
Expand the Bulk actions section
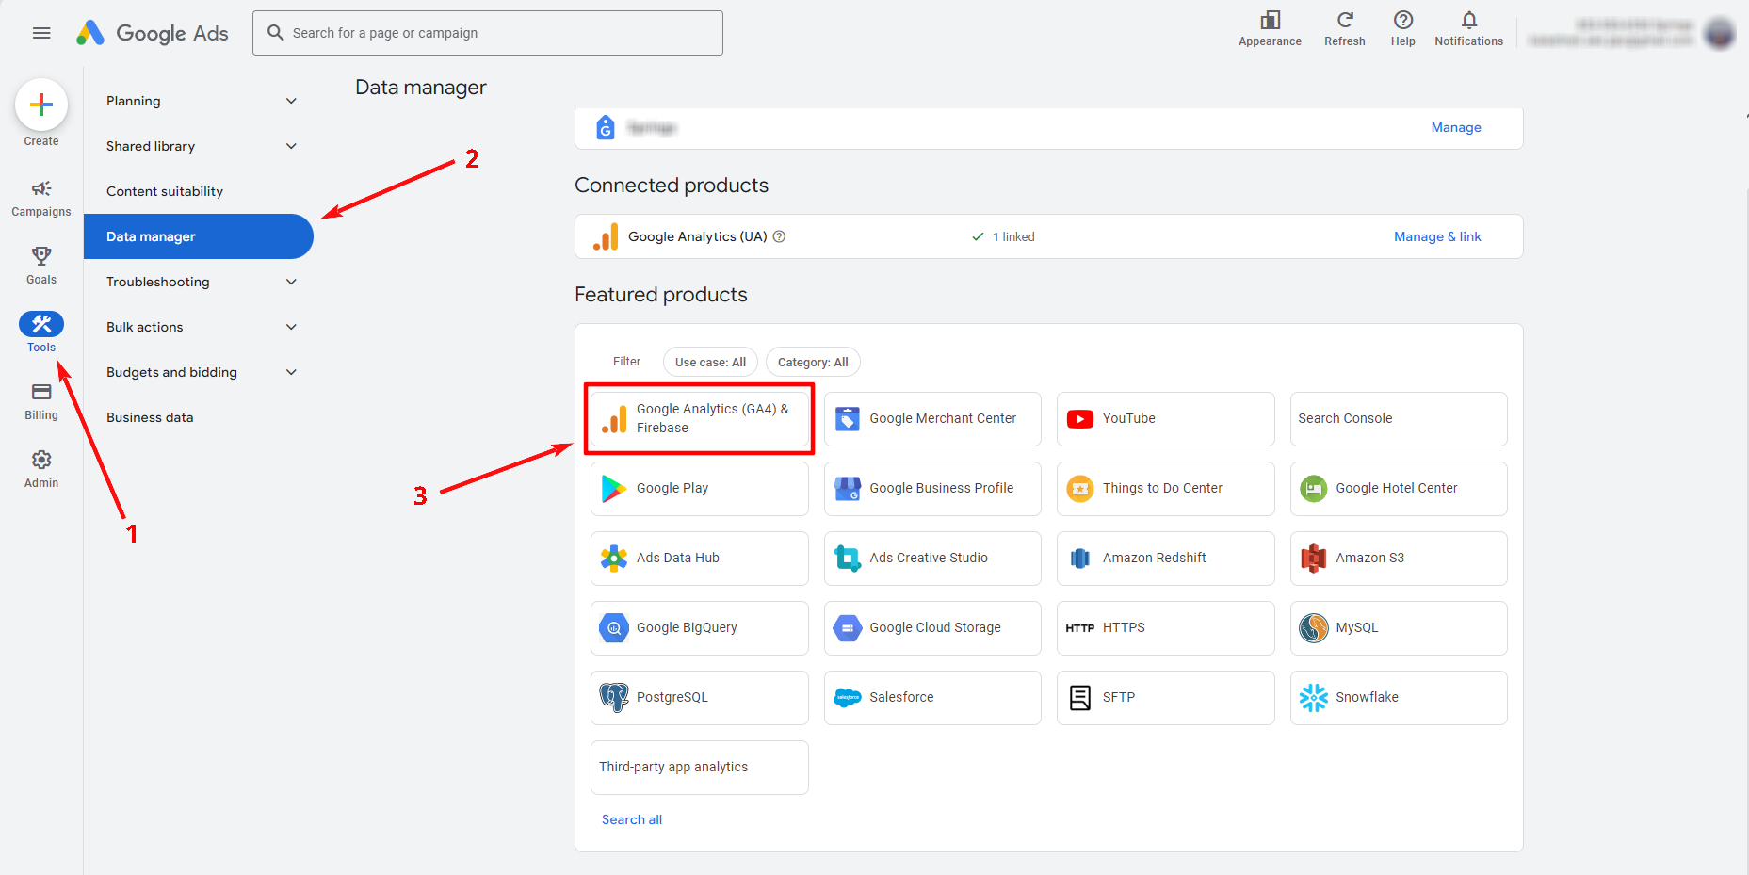coord(199,327)
